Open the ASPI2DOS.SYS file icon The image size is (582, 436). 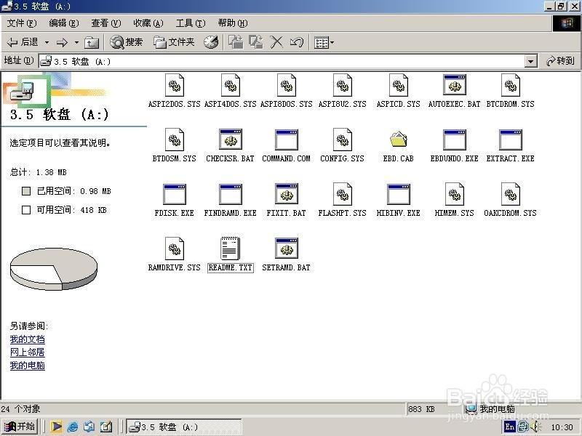pyautogui.click(x=175, y=85)
